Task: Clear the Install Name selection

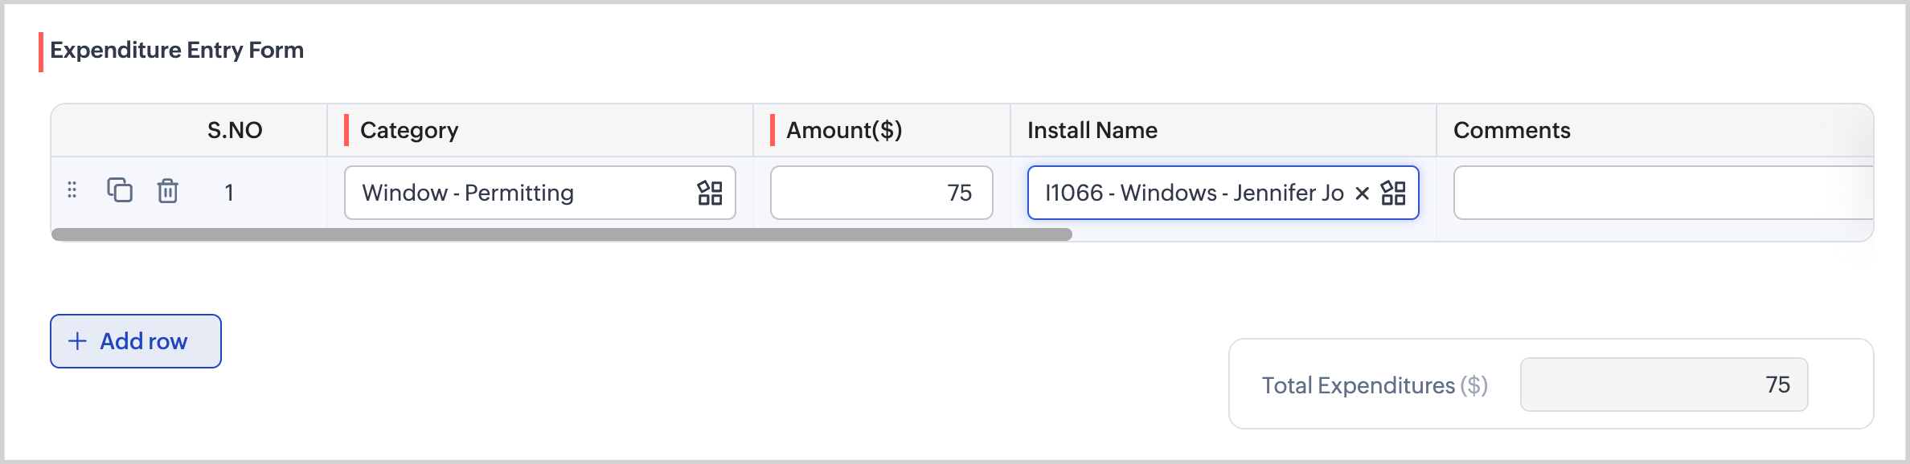Action: (x=1362, y=193)
